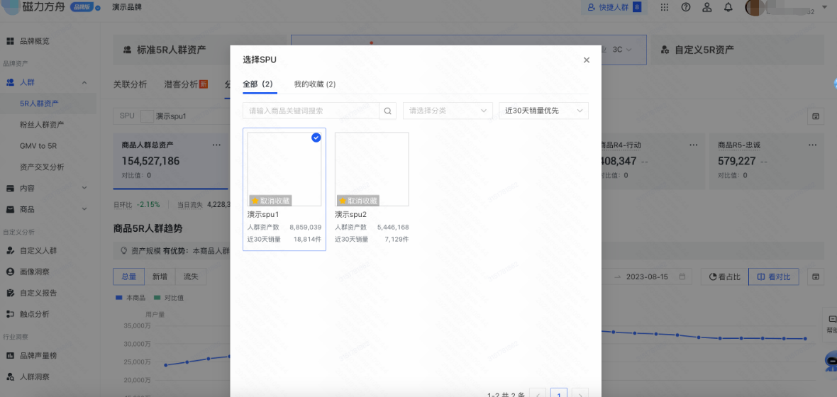Click 取消收藏 on the 演示spu1 card
The height and width of the screenshot is (397, 837).
coord(271,201)
